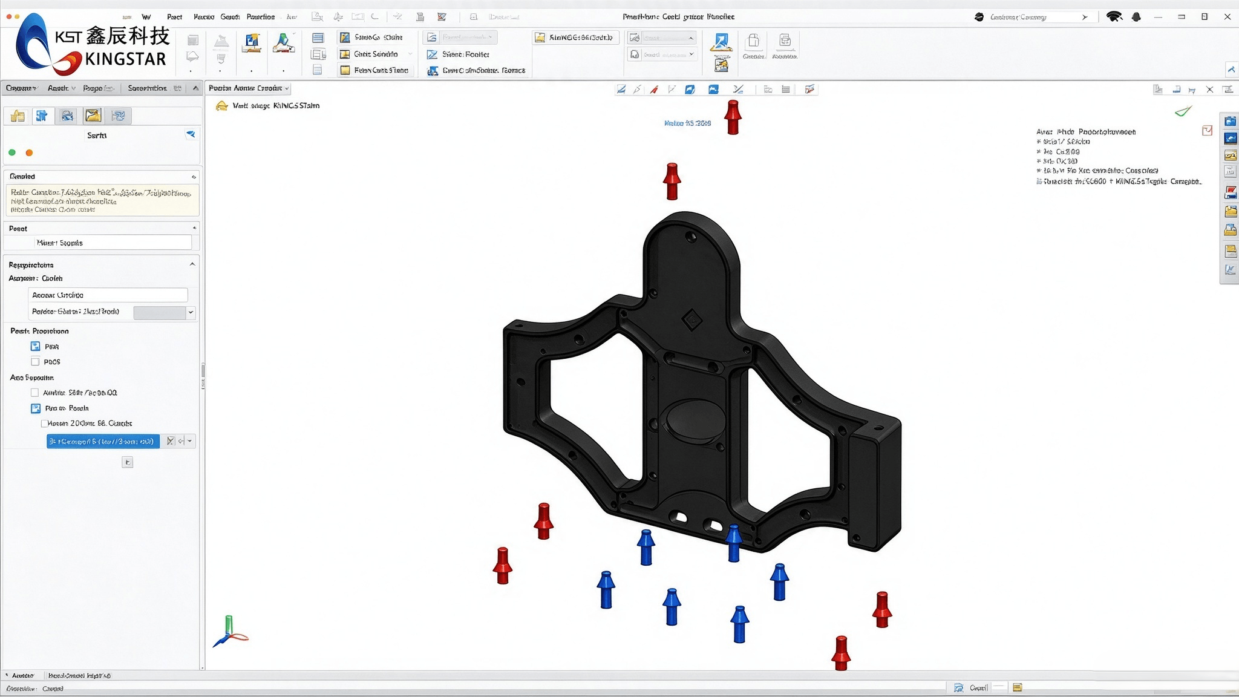Viewport: 1239px width, 697px height.
Task: Open the Customer Country dropdown in title bar
Action: [1085, 17]
